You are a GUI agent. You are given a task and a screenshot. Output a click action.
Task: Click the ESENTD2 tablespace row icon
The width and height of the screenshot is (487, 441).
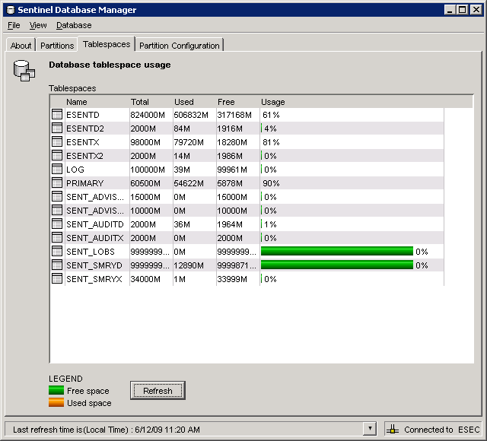point(57,128)
